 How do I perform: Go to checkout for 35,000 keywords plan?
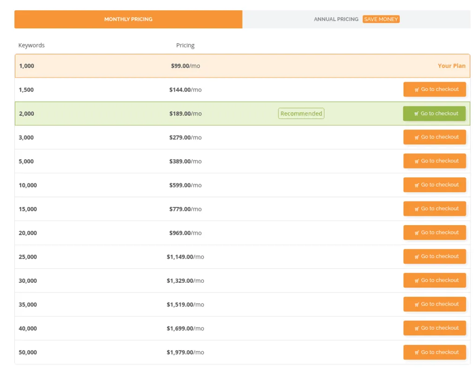[x=435, y=305]
